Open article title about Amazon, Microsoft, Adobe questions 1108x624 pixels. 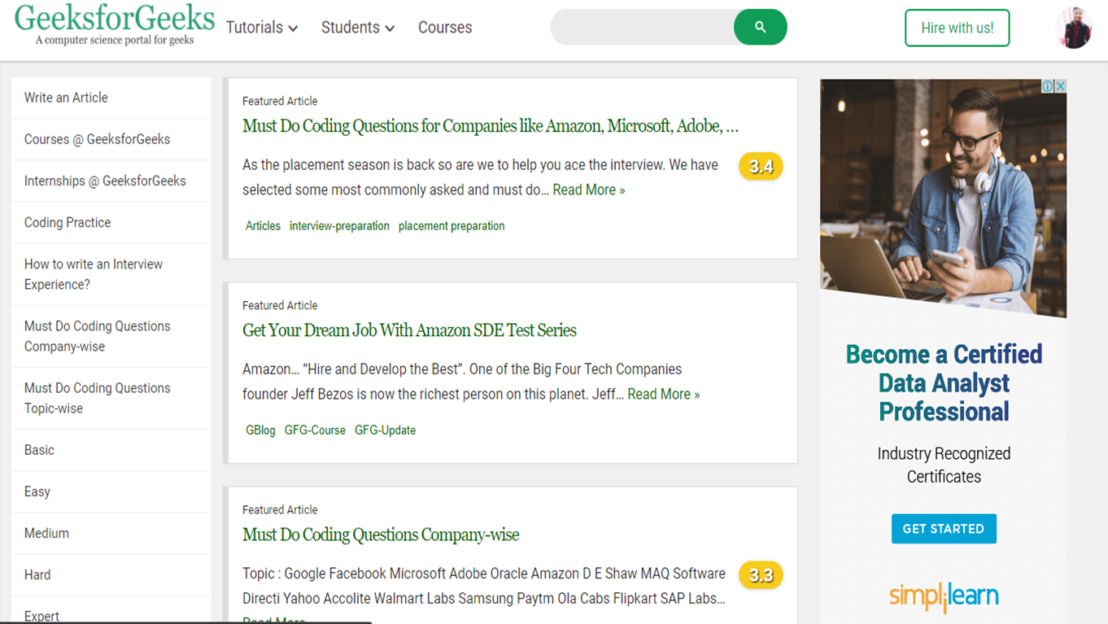tap(491, 126)
